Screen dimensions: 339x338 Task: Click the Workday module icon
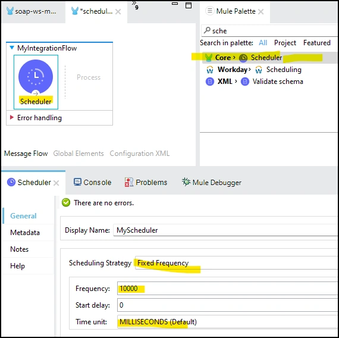point(210,70)
